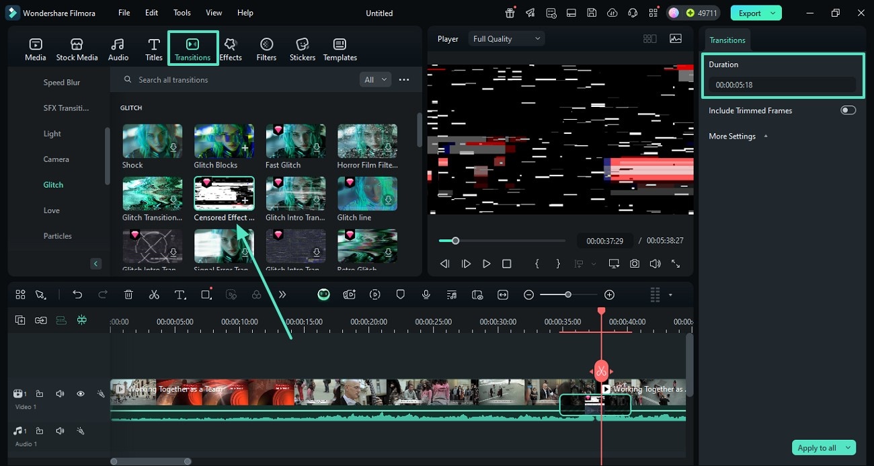This screenshot has height=466, width=874.
Task: Switch to the Titles tab
Action: pyautogui.click(x=154, y=50)
